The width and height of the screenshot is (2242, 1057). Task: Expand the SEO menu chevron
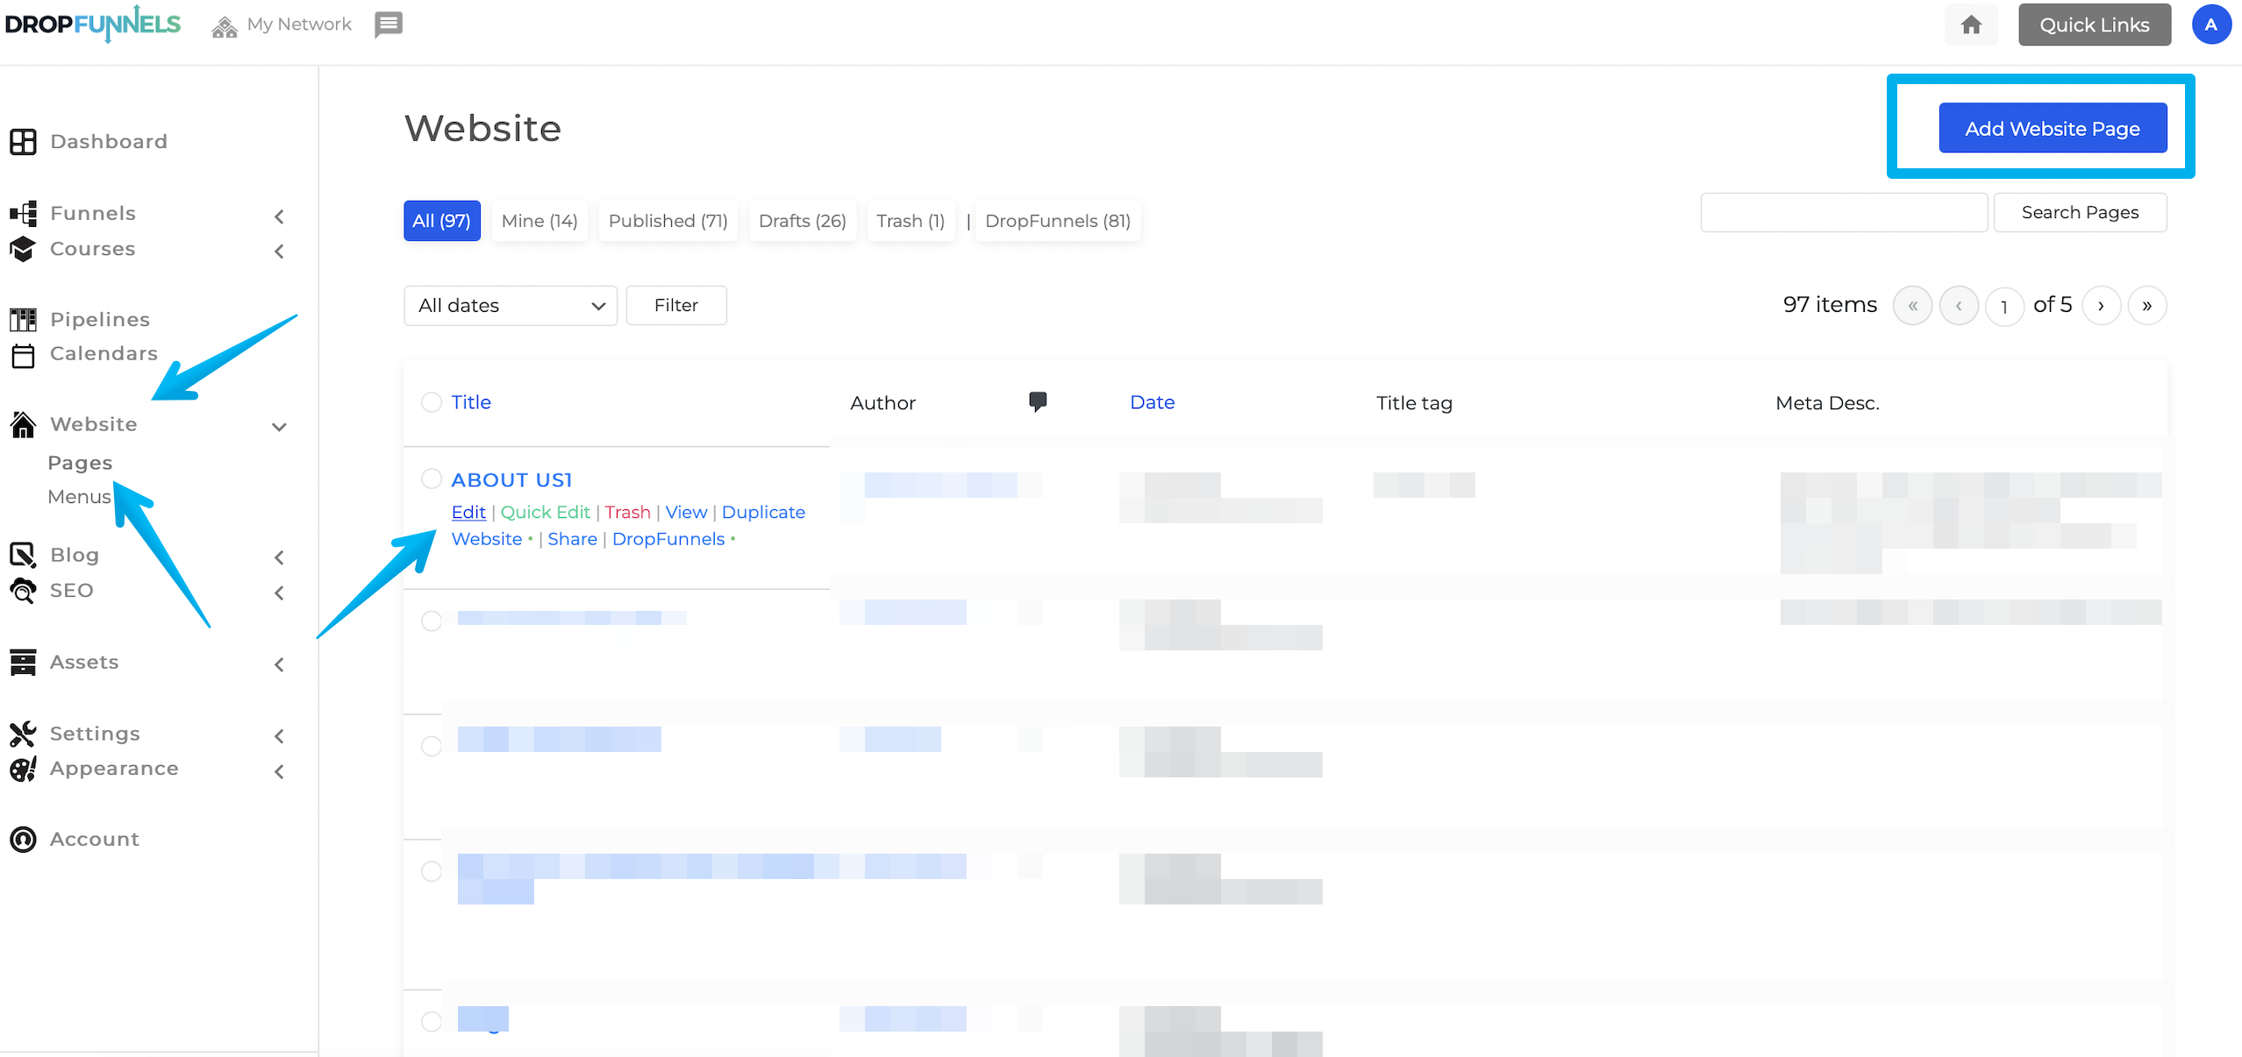pos(279,593)
